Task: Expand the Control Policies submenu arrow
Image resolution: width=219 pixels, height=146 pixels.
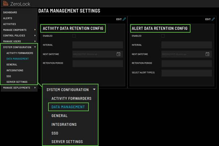Action: [x=35, y=36]
